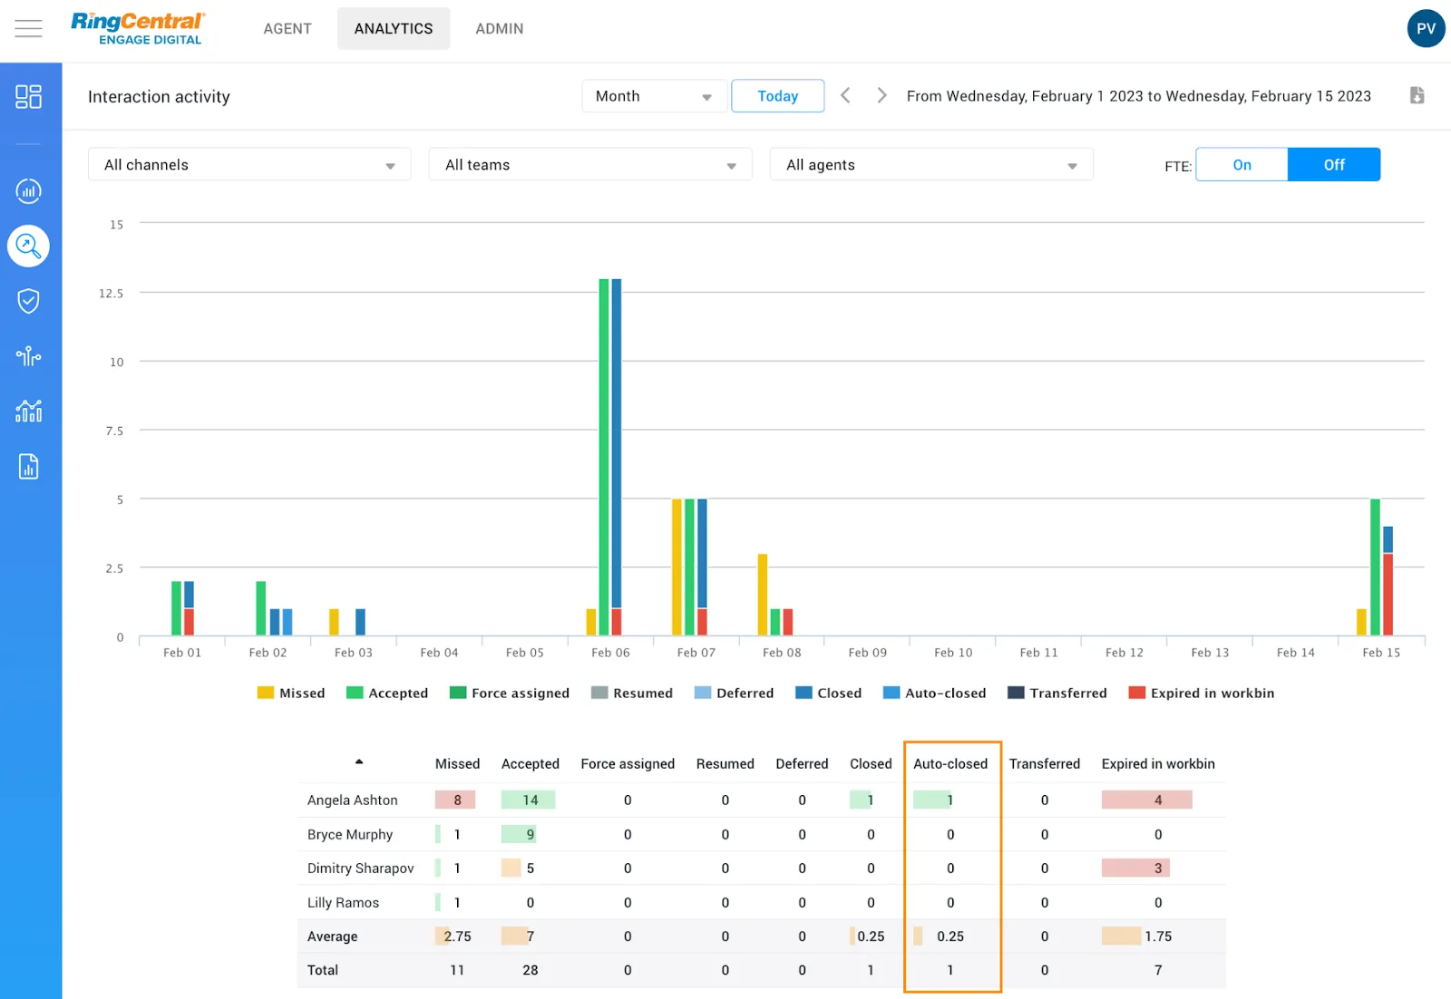Switch FTE to Off

pos(1333,165)
